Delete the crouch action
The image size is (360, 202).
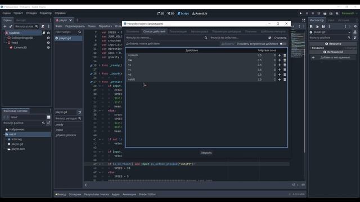coord(285,55)
